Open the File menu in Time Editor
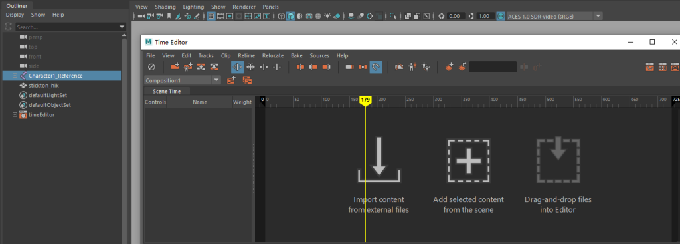Screen dimensions: 680x244 [x=151, y=56]
